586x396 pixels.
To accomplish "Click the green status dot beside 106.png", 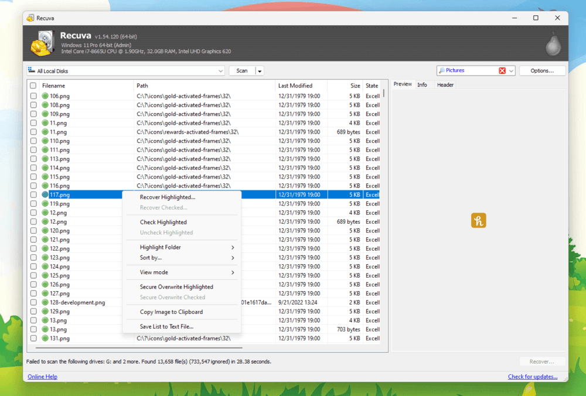I will pos(45,96).
